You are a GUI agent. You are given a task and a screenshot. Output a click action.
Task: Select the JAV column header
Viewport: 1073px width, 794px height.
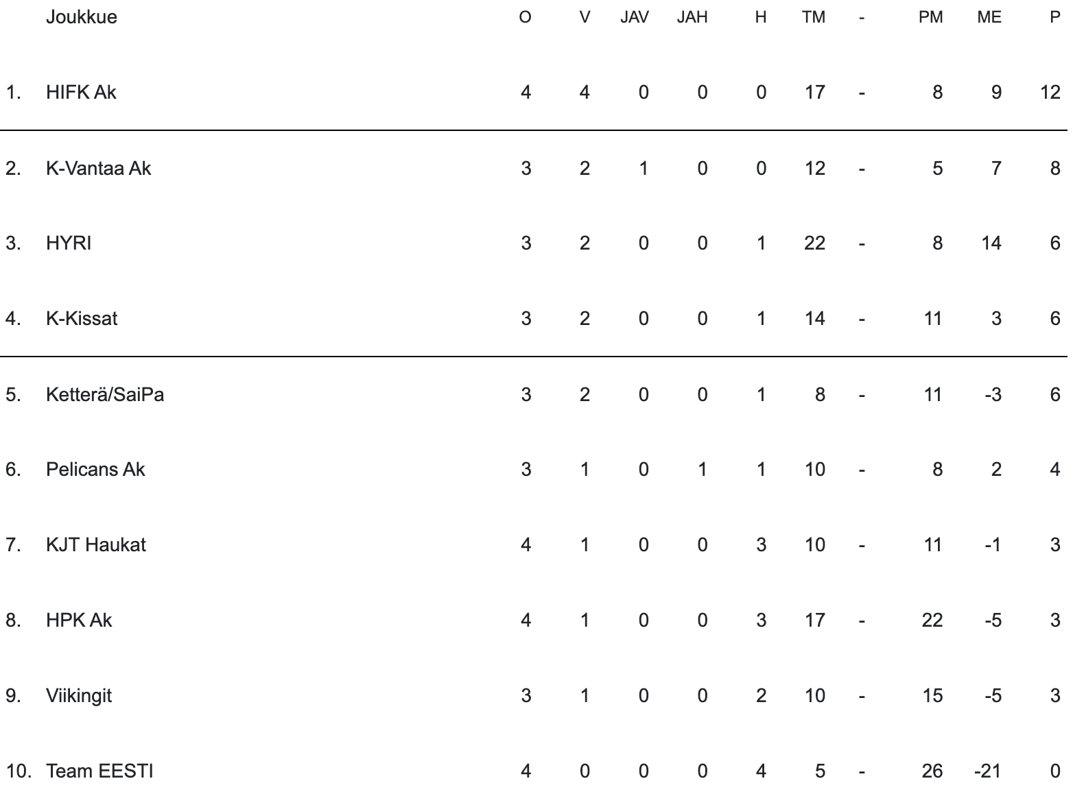[635, 17]
